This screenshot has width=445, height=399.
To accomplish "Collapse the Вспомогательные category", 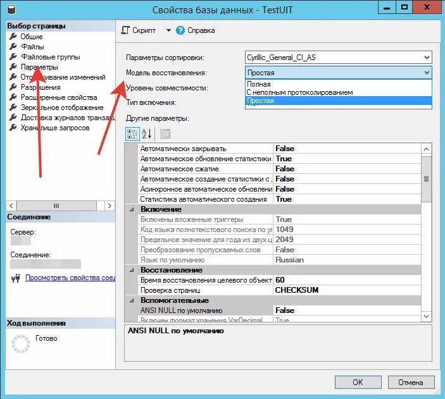I will (x=132, y=300).
